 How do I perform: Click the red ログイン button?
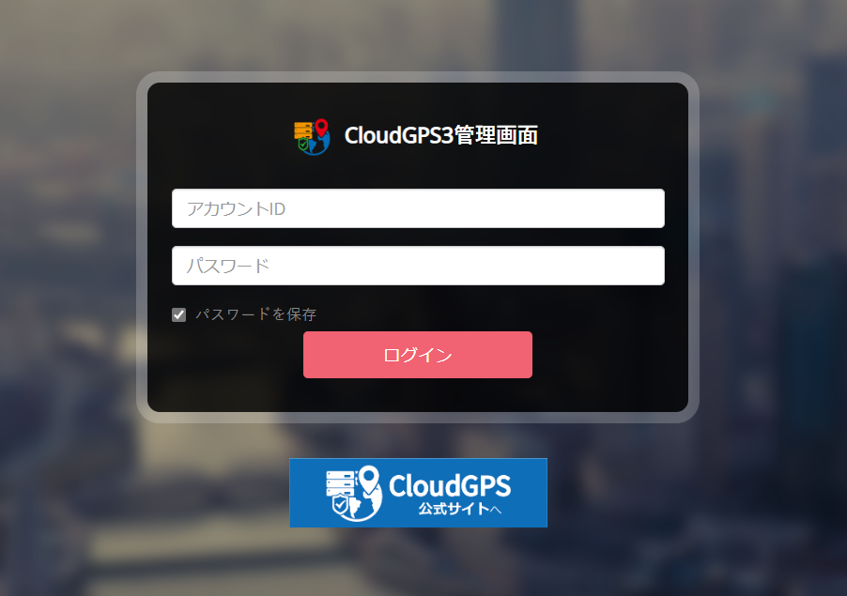(418, 355)
